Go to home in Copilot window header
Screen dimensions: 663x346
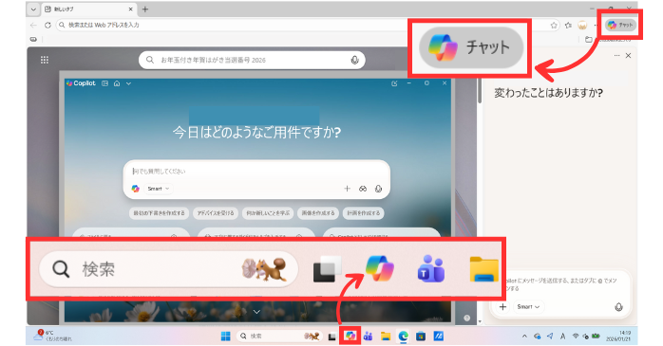[117, 83]
